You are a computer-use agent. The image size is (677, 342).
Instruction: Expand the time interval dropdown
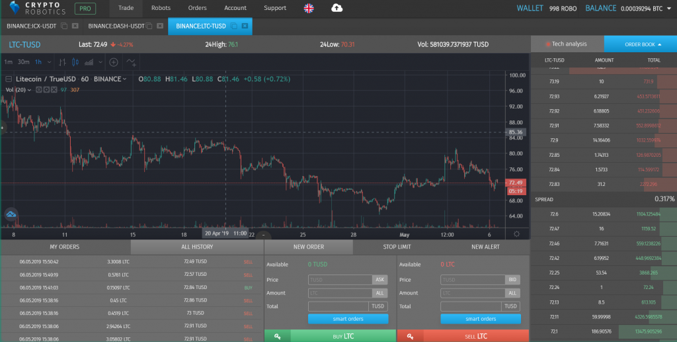[49, 62]
